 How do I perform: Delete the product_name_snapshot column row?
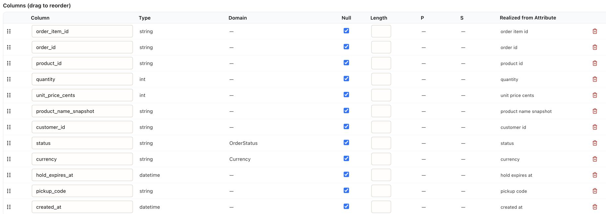click(595, 111)
